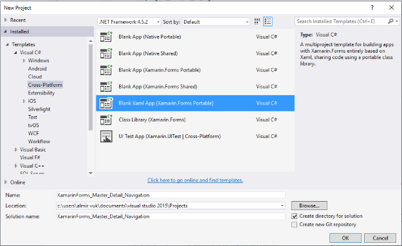Open the search options dropdown arrow

[x=397, y=21]
